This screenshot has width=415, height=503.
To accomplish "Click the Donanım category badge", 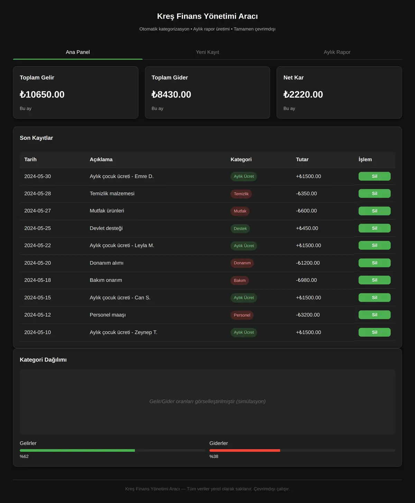I will pos(242,263).
